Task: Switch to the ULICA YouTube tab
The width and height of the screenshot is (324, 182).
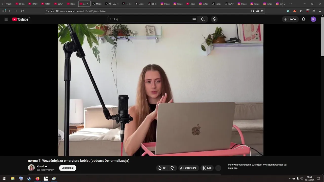Action: pyautogui.click(x=58, y=4)
